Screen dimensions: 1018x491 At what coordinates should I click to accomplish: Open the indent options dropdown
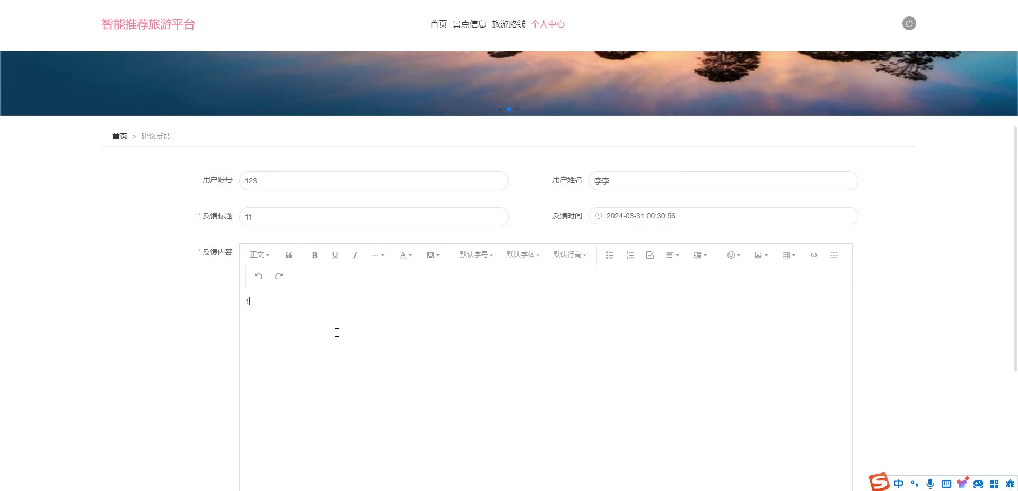pyautogui.click(x=700, y=255)
